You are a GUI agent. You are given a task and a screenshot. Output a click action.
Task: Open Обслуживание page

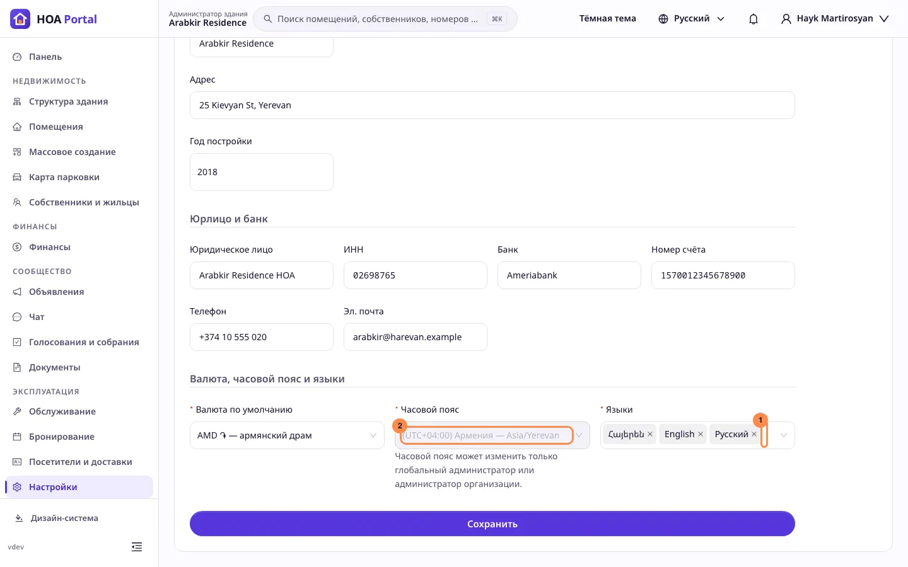click(x=79, y=411)
